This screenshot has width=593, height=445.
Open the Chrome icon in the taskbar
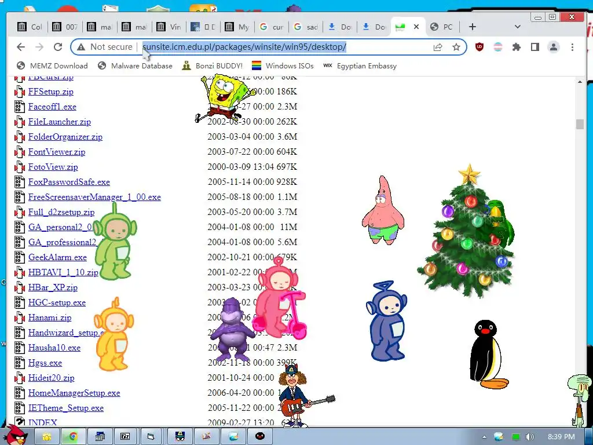point(73,437)
